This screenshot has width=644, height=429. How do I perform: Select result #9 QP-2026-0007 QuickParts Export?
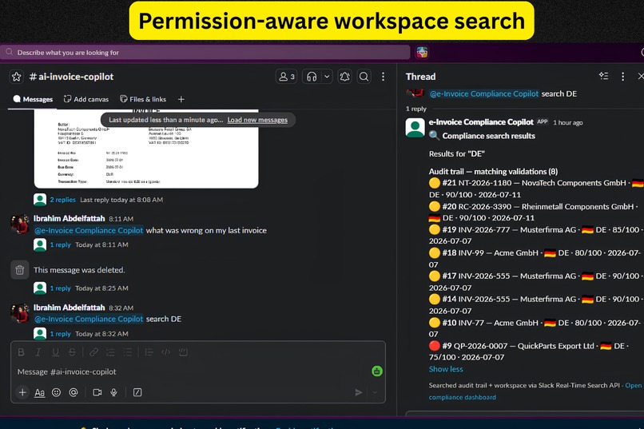tap(529, 352)
